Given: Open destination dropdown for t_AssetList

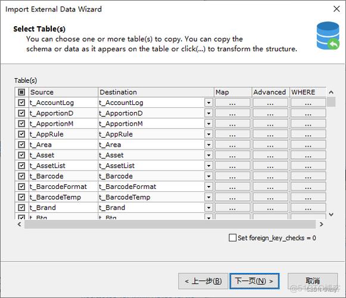Looking at the screenshot, I should (208, 166).
